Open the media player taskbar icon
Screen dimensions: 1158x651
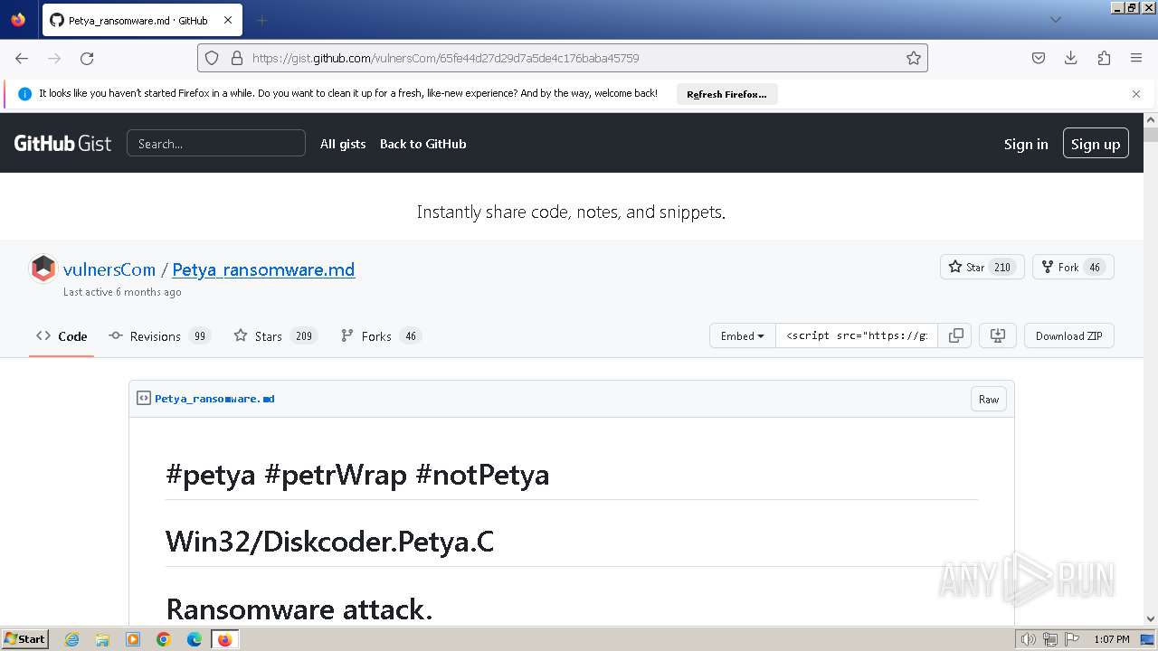133,639
